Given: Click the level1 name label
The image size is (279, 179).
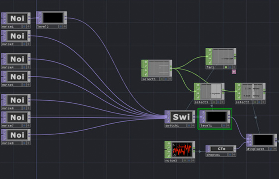Looking at the screenshot, I should coord(206,126).
